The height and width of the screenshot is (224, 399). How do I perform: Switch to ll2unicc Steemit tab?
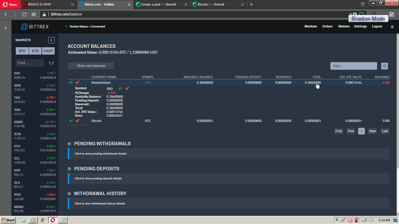[218, 4]
